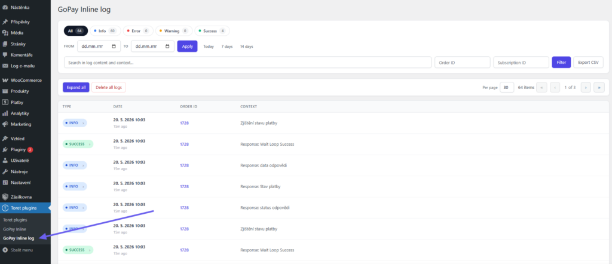Screen dimensions: 612x264
Task: Click the Subscription ID filter field
Action: pos(521,62)
